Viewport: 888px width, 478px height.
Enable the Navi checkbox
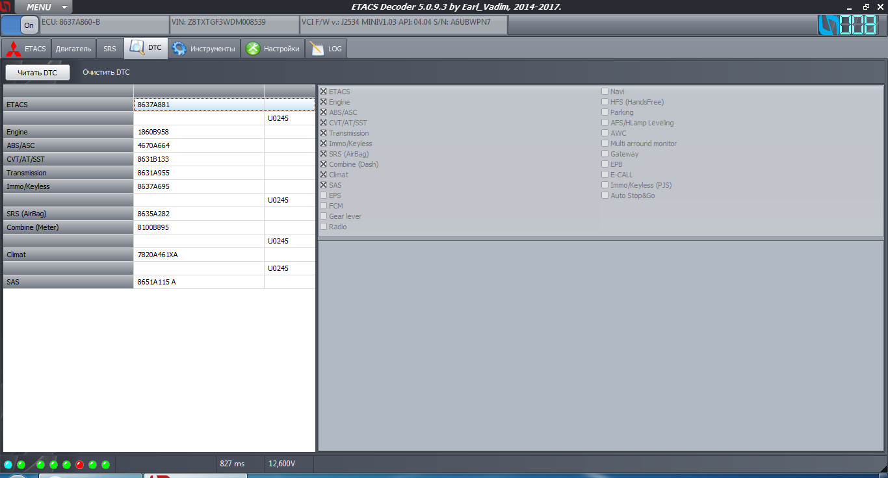click(x=605, y=92)
